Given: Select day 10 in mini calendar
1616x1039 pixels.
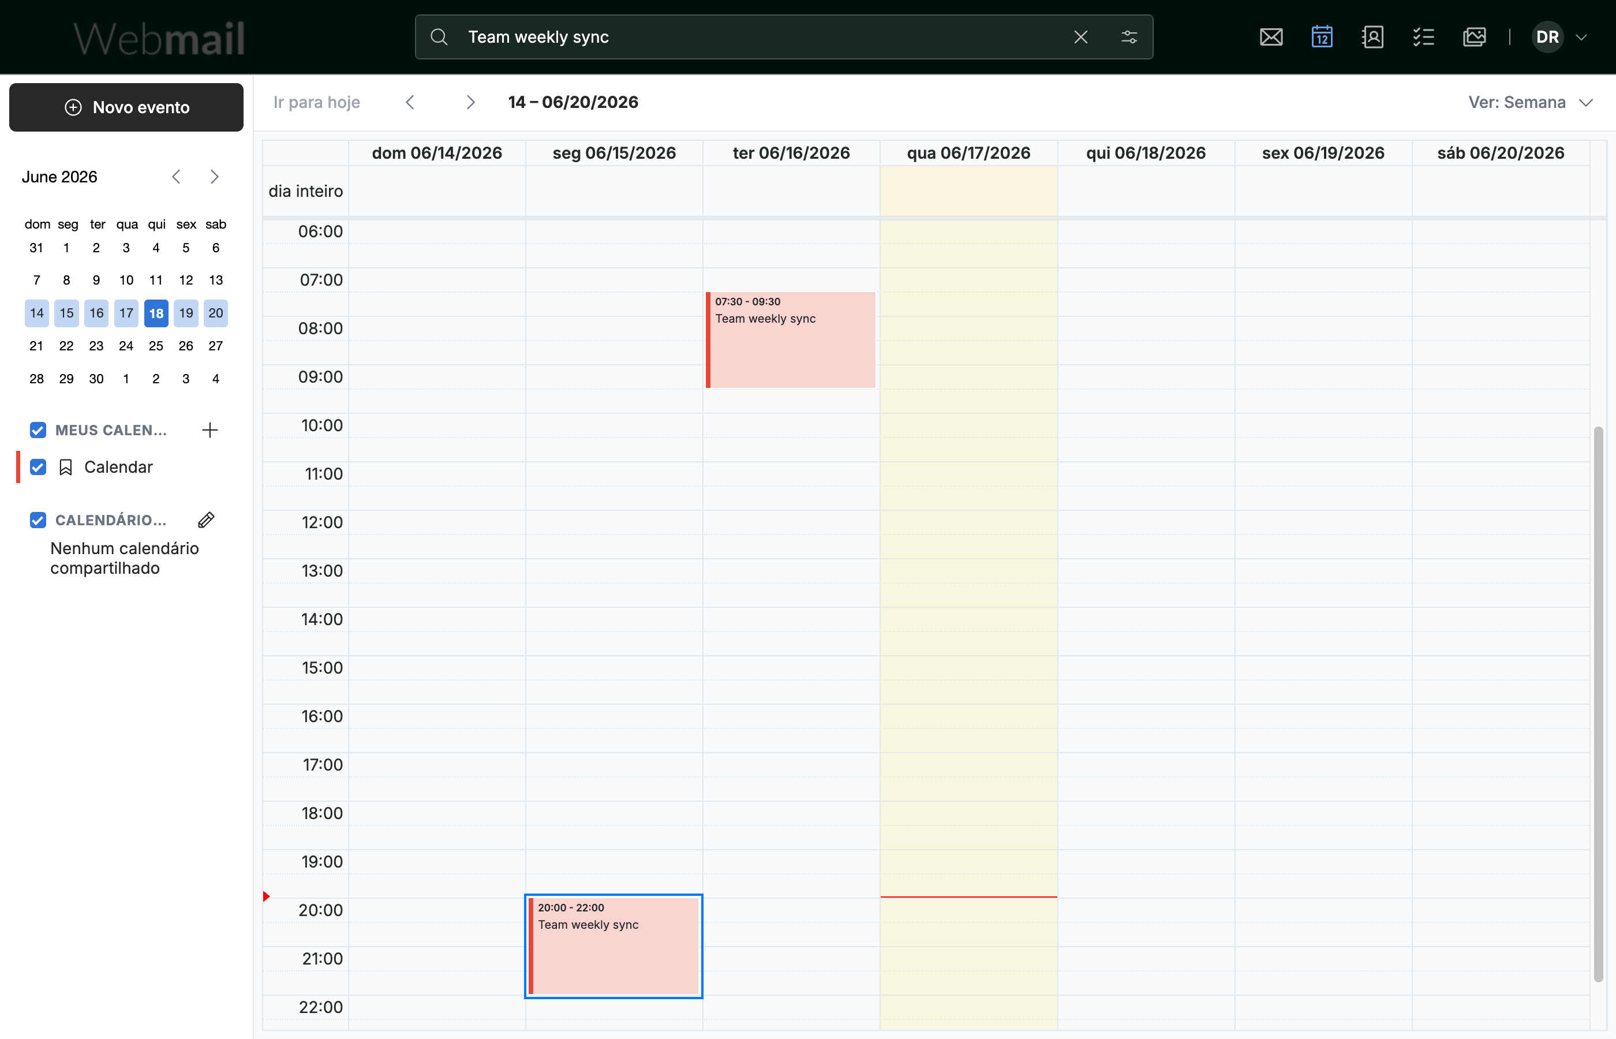Looking at the screenshot, I should point(126,280).
